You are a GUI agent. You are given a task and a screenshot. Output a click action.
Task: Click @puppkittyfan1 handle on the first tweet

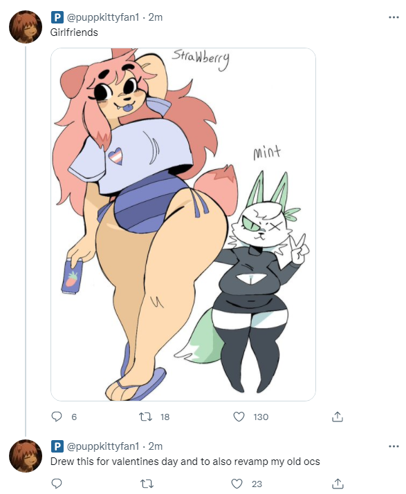103,17
